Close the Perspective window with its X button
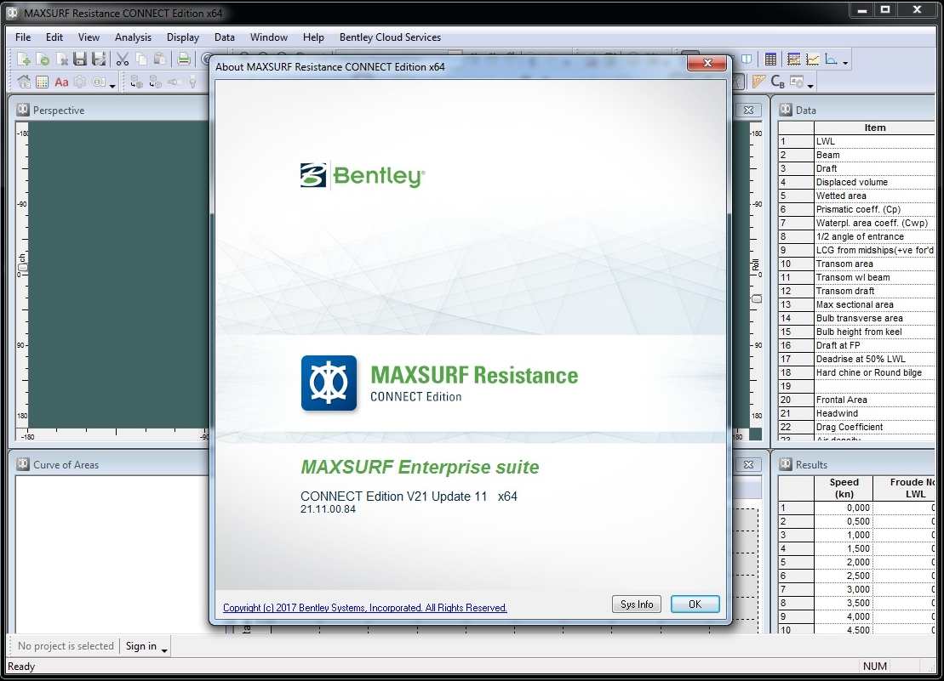The image size is (944, 681). click(748, 110)
